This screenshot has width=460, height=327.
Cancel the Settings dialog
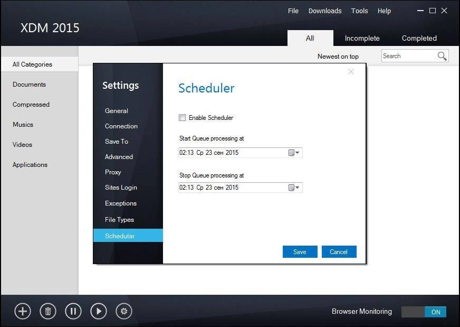point(339,252)
